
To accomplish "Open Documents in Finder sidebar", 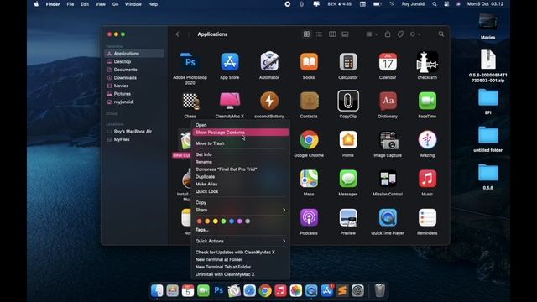I will pos(134,70).
